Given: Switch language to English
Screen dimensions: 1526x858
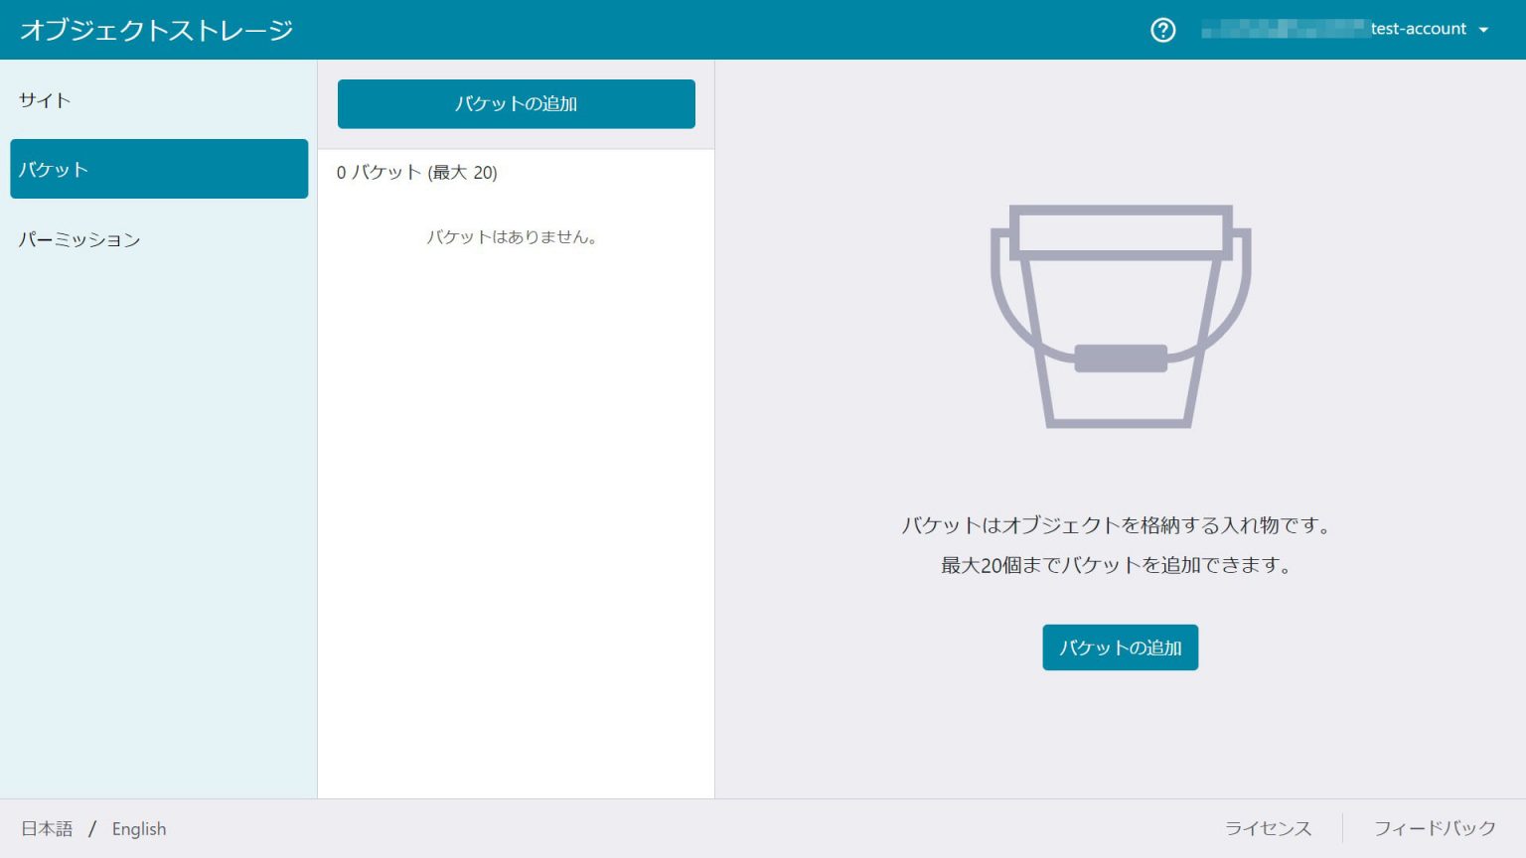Looking at the screenshot, I should [138, 828].
